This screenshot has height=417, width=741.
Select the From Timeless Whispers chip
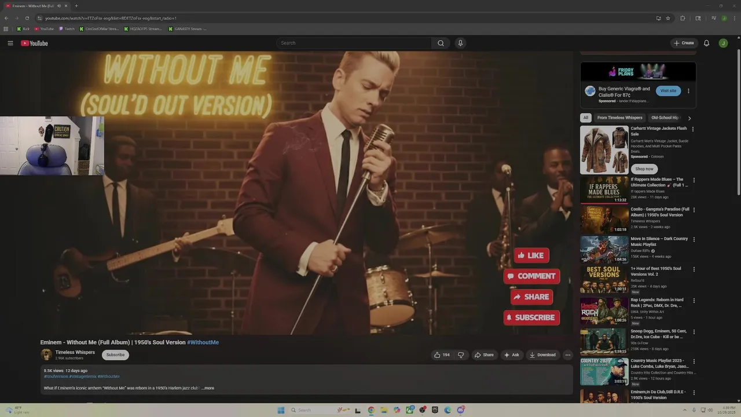pos(619,118)
